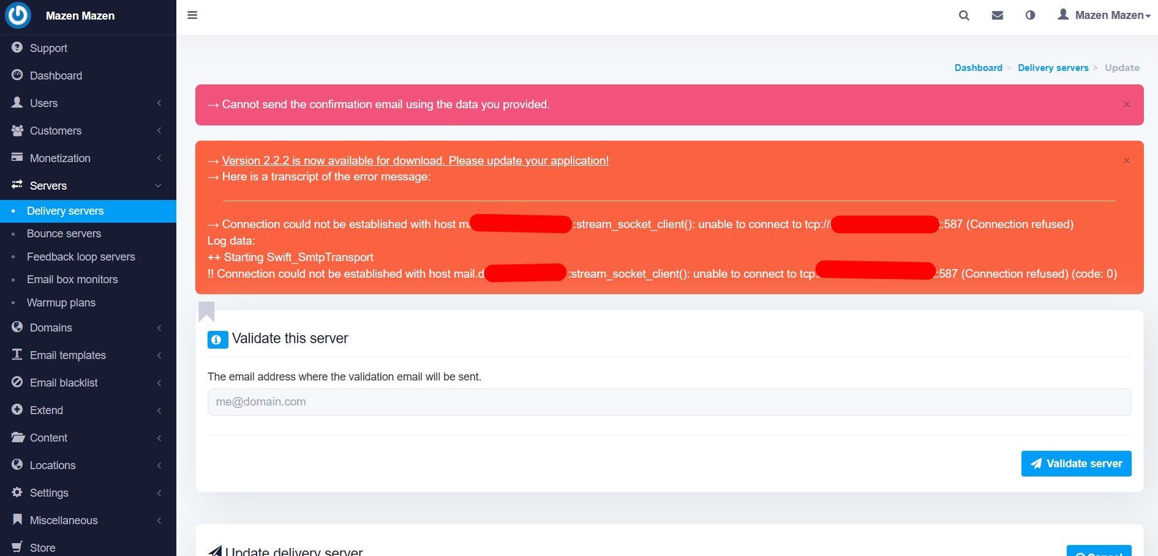Toggle the sidebar hamburger menu
Image resolution: width=1158 pixels, height=556 pixels.
tap(192, 15)
